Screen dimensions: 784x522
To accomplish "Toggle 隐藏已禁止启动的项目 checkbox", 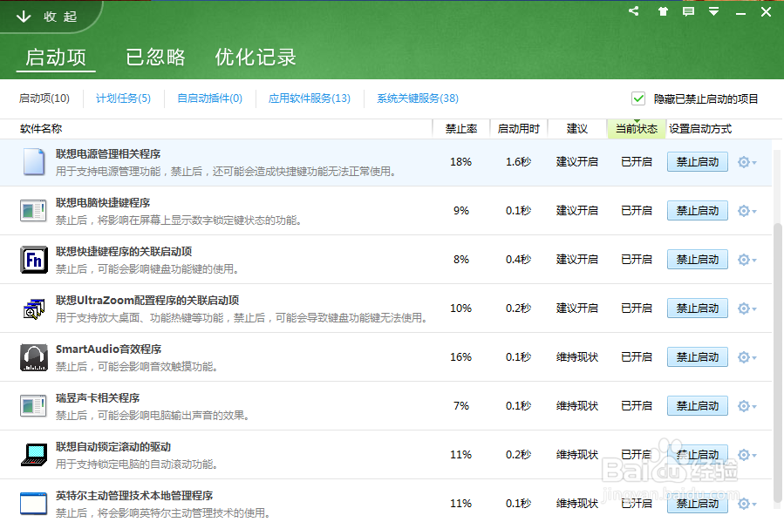I will [x=638, y=98].
